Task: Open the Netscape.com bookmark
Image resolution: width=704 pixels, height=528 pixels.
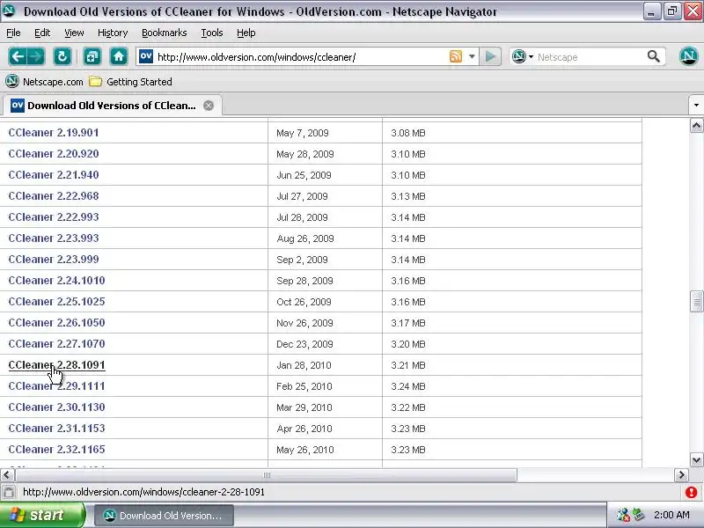Action: point(45,82)
